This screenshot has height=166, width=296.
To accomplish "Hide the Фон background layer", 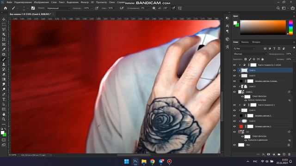I will click(234, 145).
